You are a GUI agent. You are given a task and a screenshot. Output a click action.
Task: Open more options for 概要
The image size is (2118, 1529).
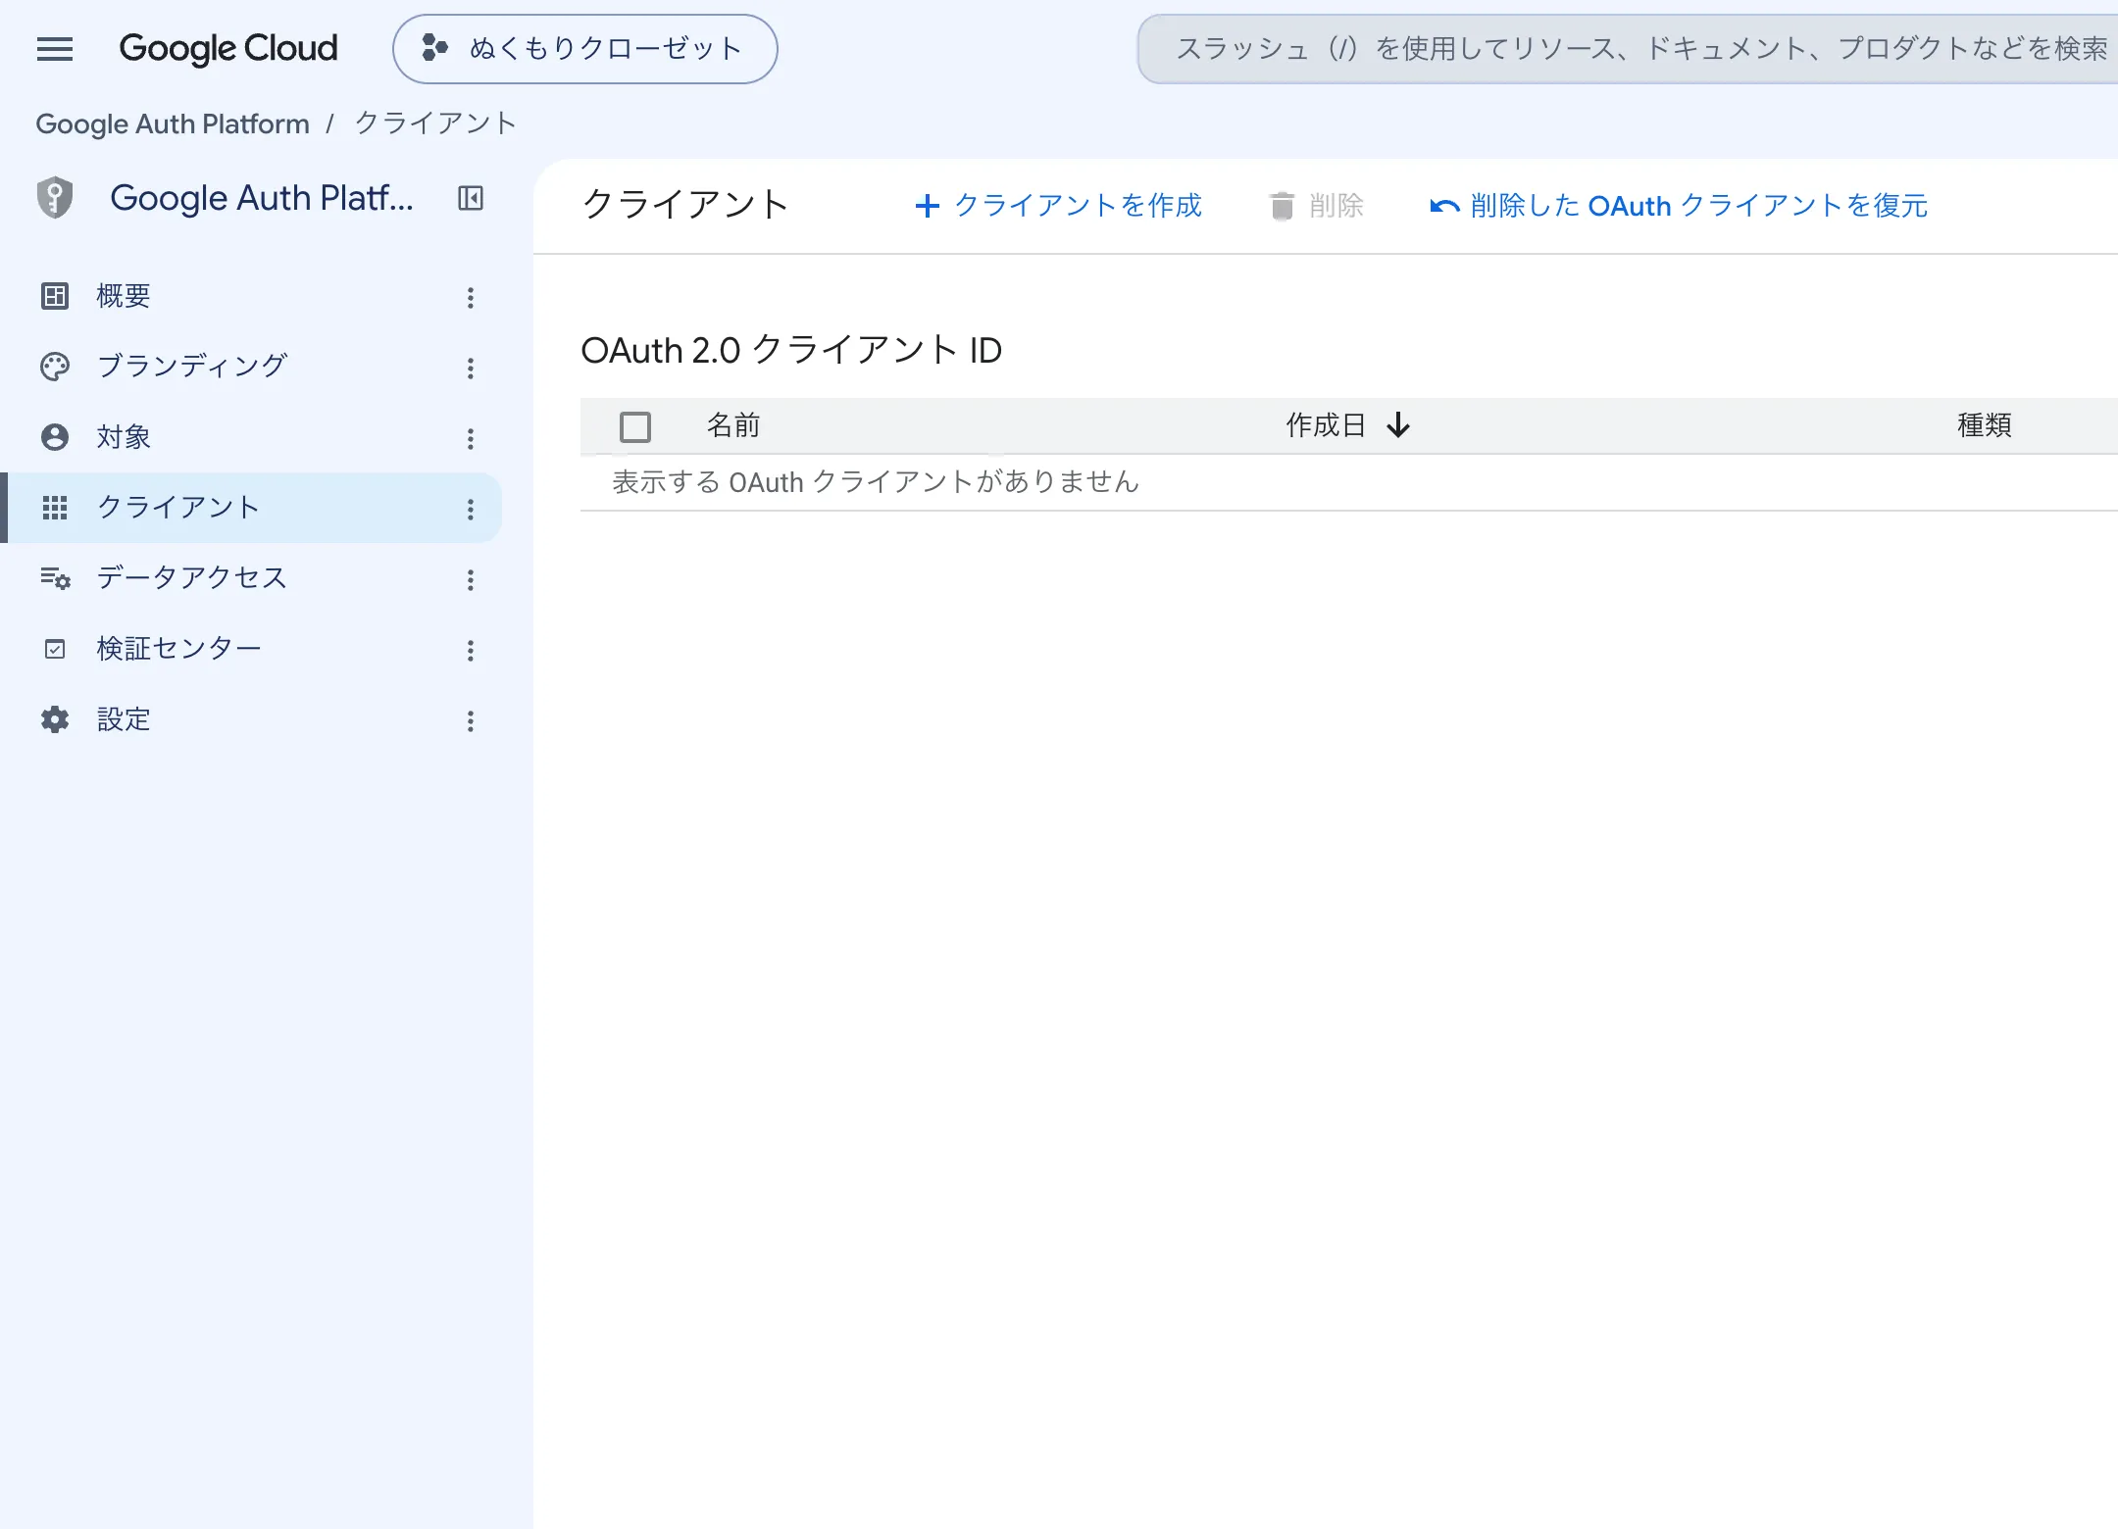click(471, 297)
